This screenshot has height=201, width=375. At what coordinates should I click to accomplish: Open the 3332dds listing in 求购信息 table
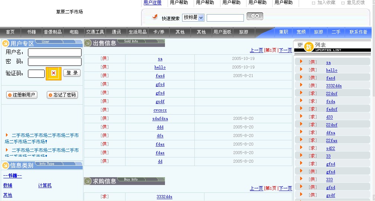coord(164,197)
